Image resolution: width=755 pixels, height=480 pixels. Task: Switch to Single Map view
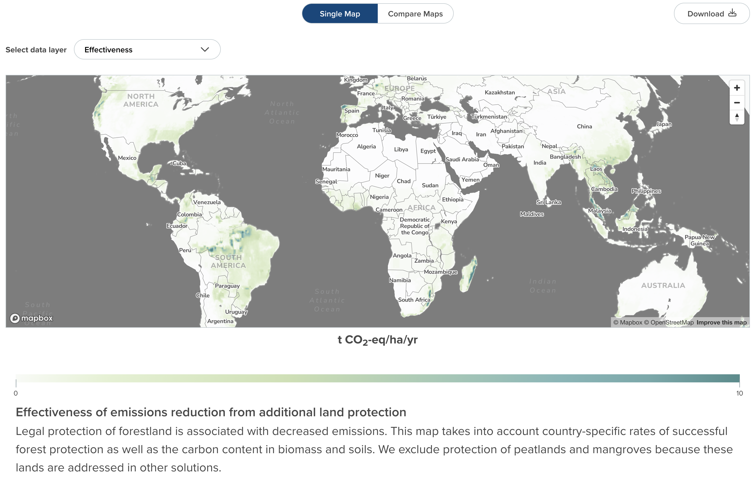click(x=340, y=14)
